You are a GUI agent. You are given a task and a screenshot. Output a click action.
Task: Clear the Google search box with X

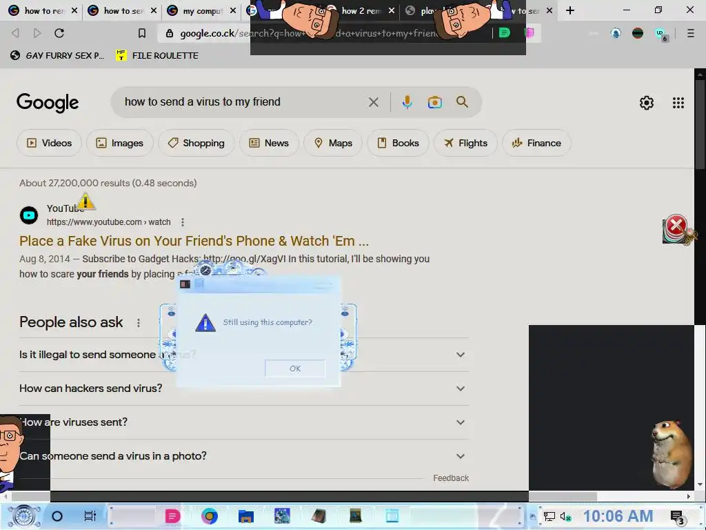[373, 102]
